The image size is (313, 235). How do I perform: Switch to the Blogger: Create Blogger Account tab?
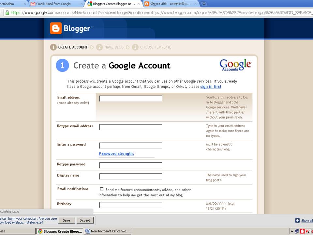[113, 4]
